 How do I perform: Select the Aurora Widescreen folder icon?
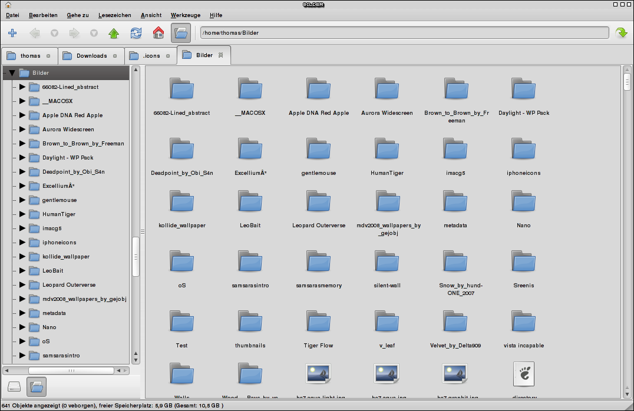click(x=387, y=88)
